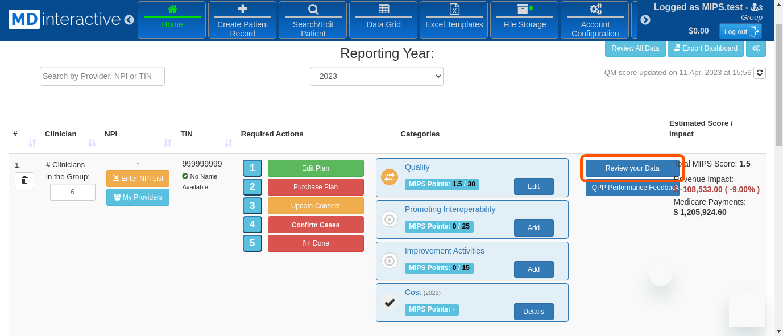
Task: Open dashboard settings gears icon
Action: pyautogui.click(x=756, y=48)
